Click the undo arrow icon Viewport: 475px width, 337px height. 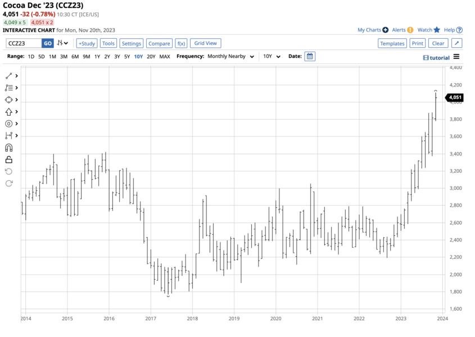(8, 172)
